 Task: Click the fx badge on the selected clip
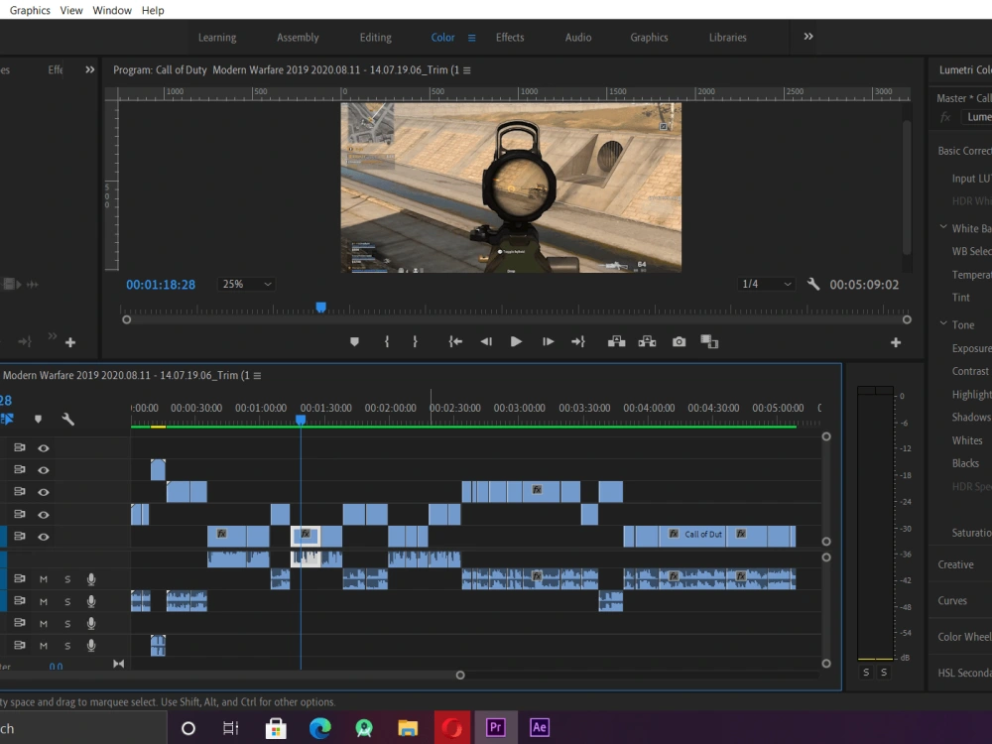tap(306, 534)
